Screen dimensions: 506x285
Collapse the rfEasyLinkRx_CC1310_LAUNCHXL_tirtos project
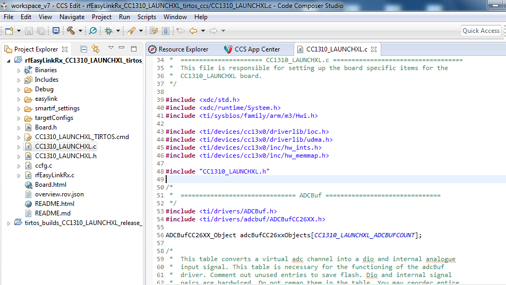pos(8,61)
